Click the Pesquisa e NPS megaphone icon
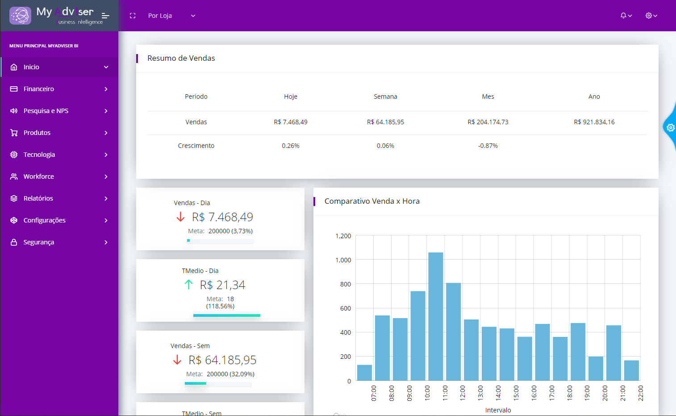Screen dimensions: 676x416 tap(14, 111)
